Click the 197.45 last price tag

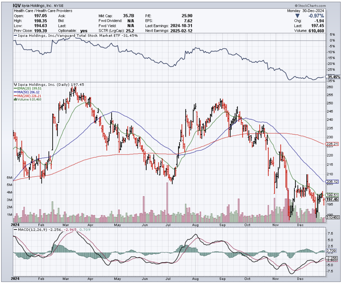[x=333, y=199]
